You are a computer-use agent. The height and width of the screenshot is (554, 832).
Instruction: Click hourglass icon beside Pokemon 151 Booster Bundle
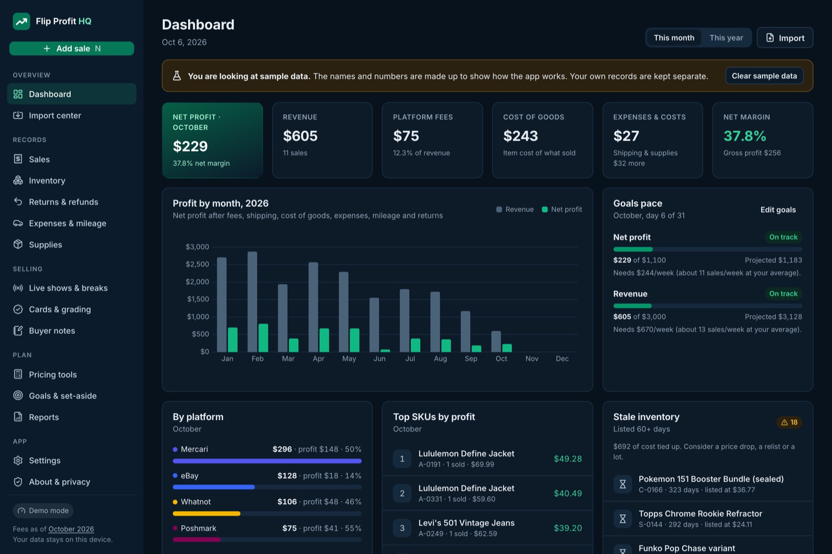point(622,484)
